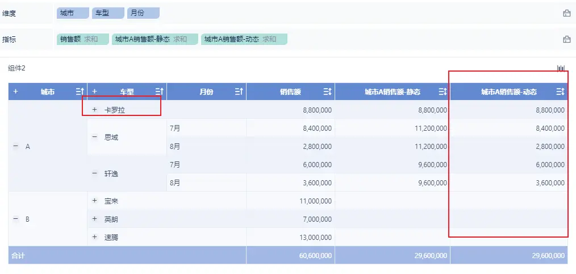Sort the 月份 column header
This screenshot has width=576, height=274.
[239, 92]
